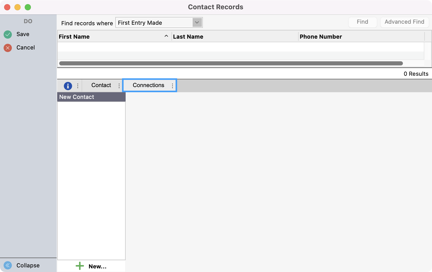Expand the First Entry Made dropdown arrow
432x272 pixels.
[x=197, y=23]
